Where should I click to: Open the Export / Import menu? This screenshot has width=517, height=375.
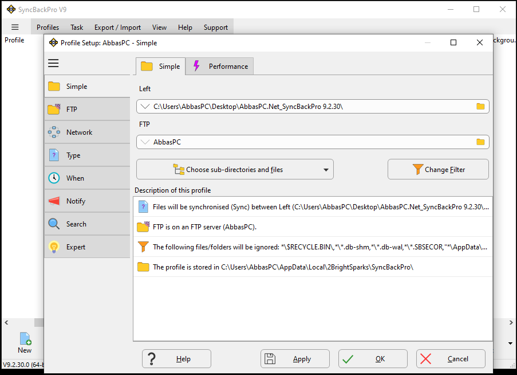[117, 28]
